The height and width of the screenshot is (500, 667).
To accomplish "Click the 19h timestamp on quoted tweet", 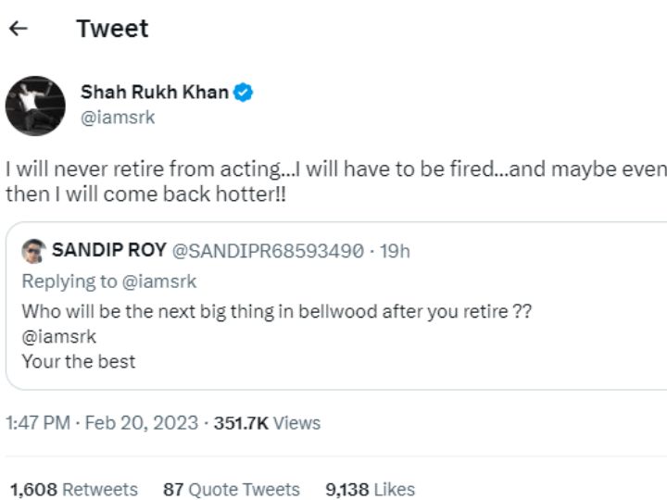I will [x=395, y=251].
